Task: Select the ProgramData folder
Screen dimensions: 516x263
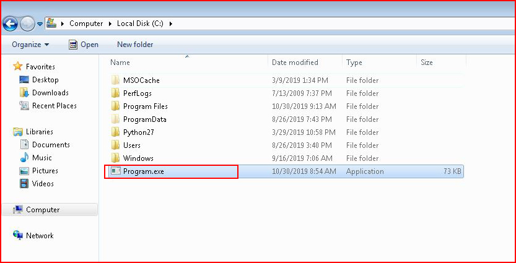Action: 145,119
